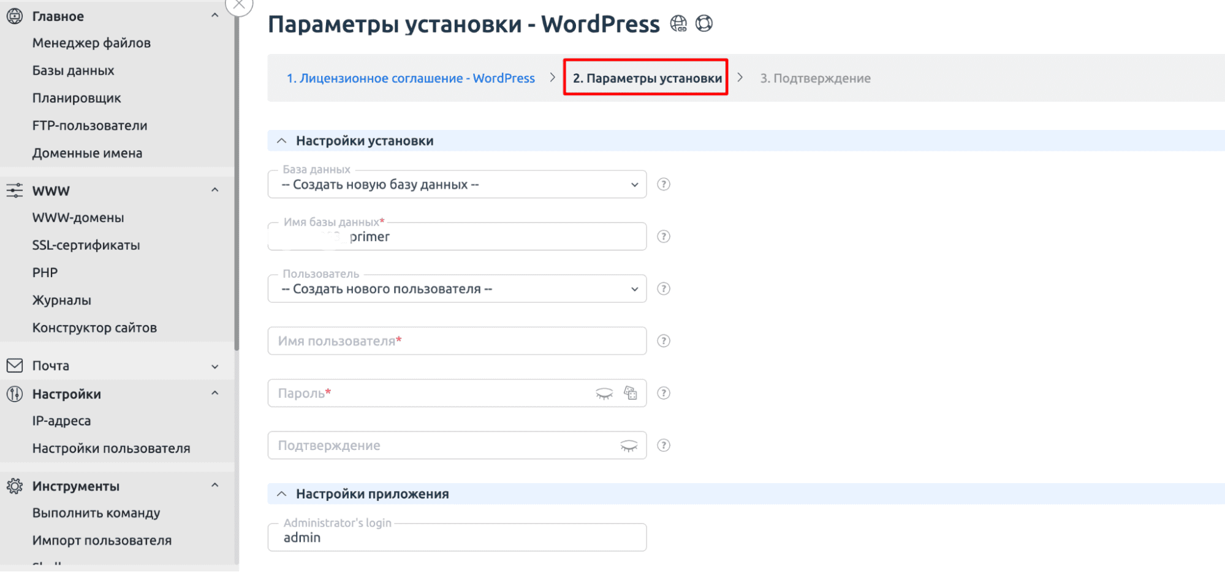Collapse the Настройки приложения section
Screen dimensions: 1225x572
(281, 493)
